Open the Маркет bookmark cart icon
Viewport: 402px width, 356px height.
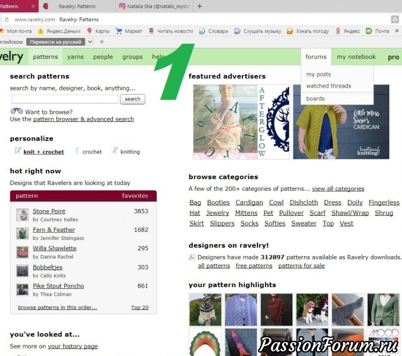[119, 31]
